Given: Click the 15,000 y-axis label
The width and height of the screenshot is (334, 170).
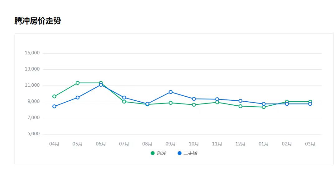Looking at the screenshot, I should tap(32, 53).
